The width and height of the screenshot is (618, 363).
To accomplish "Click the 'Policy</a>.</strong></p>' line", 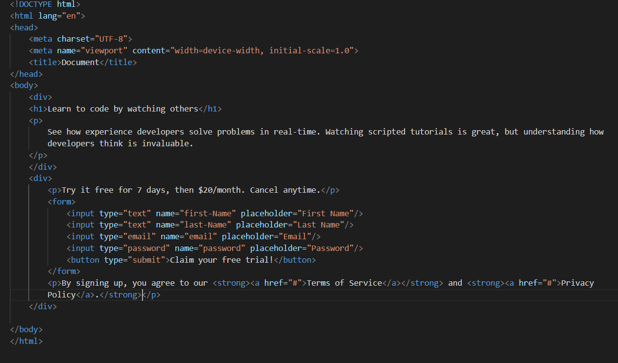I will pyautogui.click(x=104, y=295).
